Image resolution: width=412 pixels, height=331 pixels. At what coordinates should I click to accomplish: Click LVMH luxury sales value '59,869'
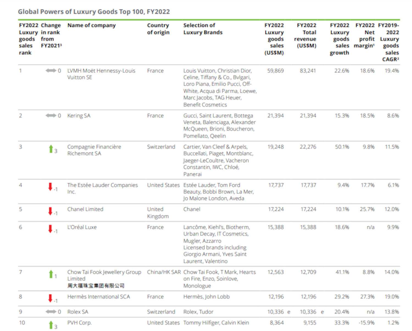[275, 71]
